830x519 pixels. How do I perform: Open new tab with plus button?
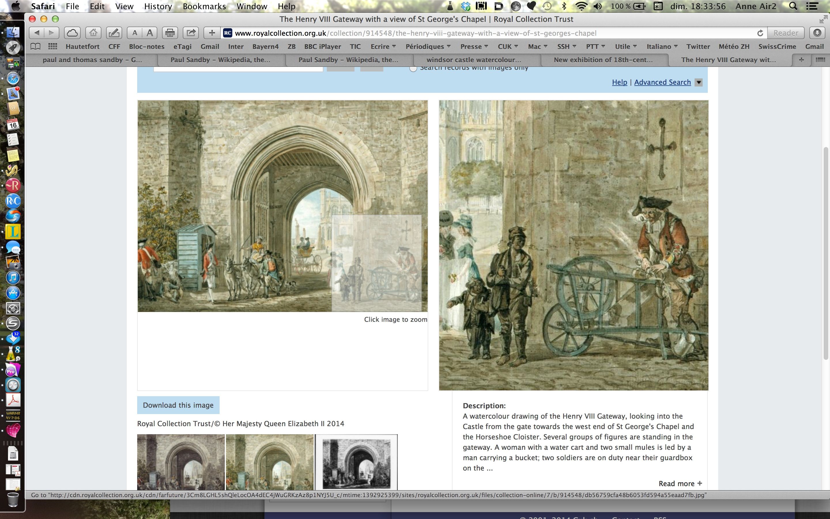click(801, 60)
